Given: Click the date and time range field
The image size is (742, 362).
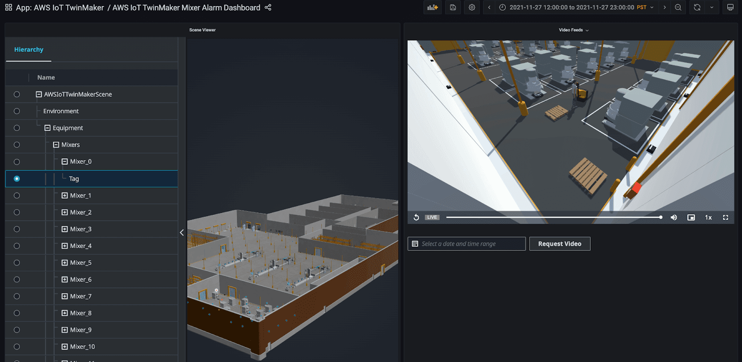Looking at the screenshot, I should pyautogui.click(x=467, y=244).
